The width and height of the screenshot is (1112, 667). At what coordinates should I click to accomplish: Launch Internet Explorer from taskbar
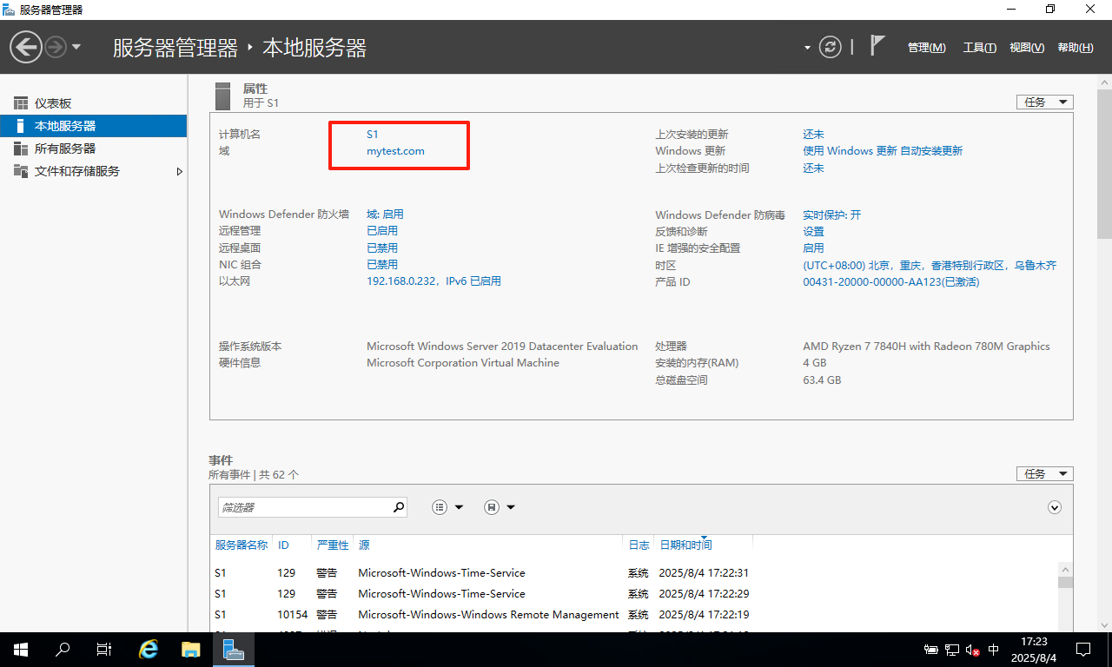[x=149, y=650]
